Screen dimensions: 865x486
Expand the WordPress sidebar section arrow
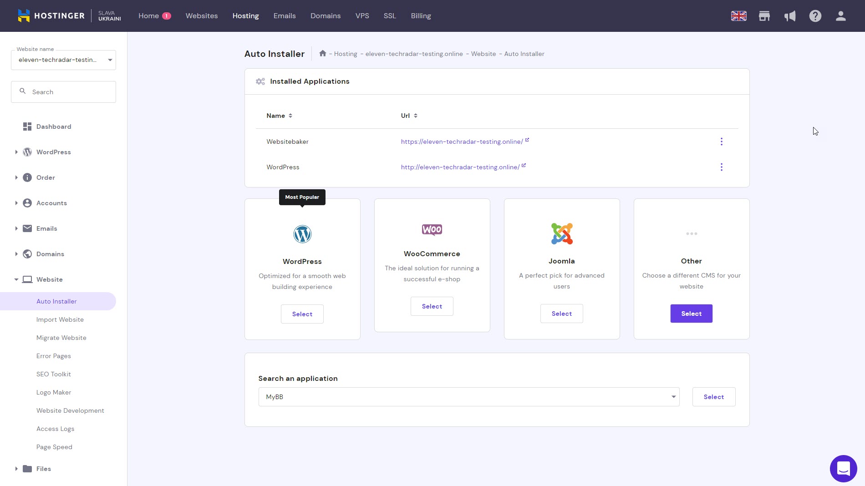click(x=16, y=152)
